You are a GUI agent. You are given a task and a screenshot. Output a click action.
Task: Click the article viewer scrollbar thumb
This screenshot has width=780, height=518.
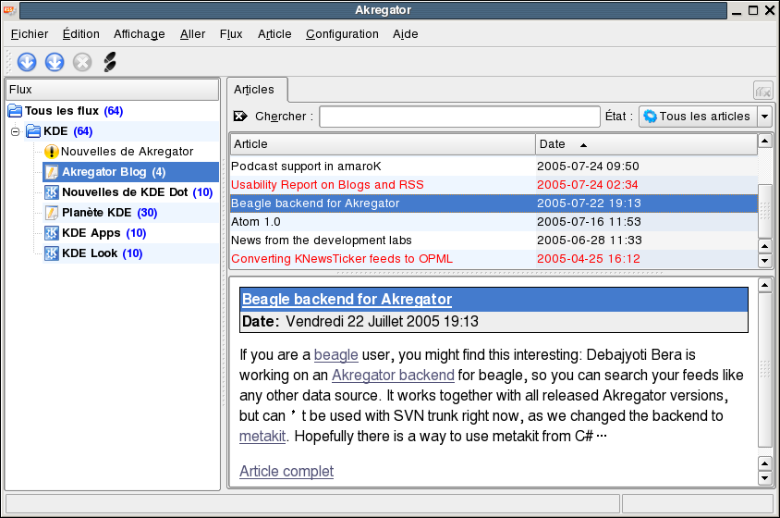pyautogui.click(x=765, y=370)
